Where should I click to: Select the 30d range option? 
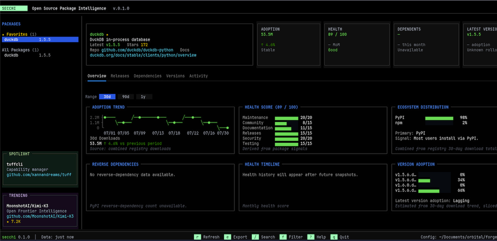coord(107,97)
